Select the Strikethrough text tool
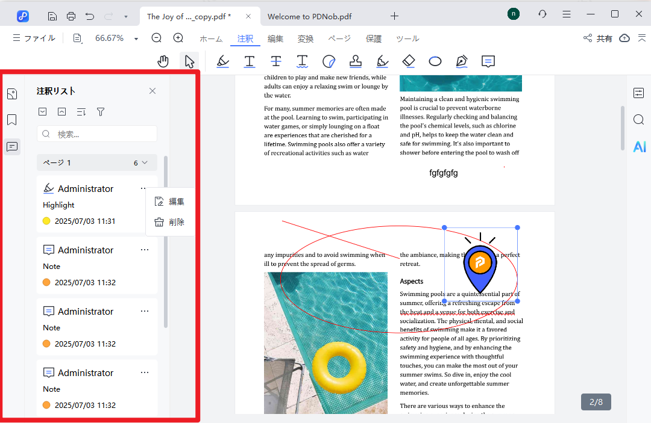The width and height of the screenshot is (651, 423). point(276,61)
